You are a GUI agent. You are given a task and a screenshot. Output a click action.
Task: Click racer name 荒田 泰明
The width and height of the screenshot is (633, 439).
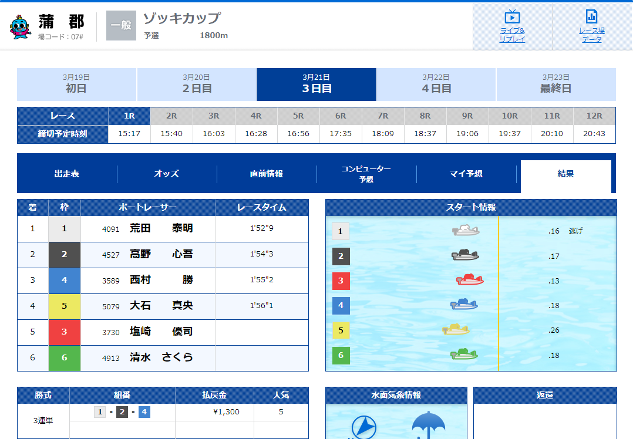point(161,228)
